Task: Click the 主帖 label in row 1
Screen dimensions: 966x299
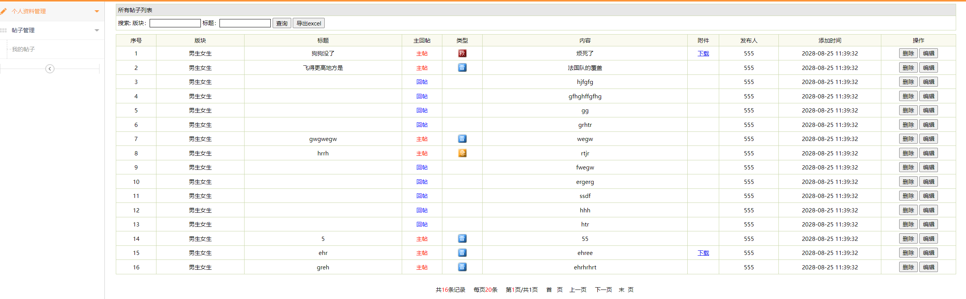Action: click(x=422, y=54)
